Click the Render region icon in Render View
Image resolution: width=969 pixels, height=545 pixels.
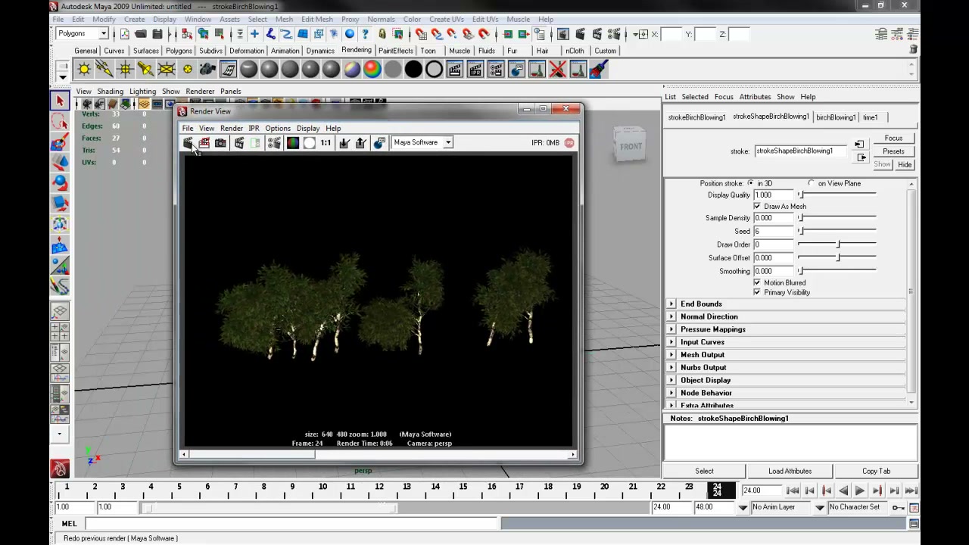(204, 143)
